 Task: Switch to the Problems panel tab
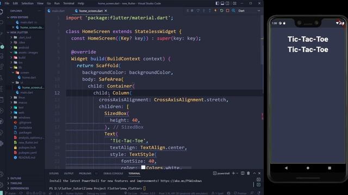[85, 173]
